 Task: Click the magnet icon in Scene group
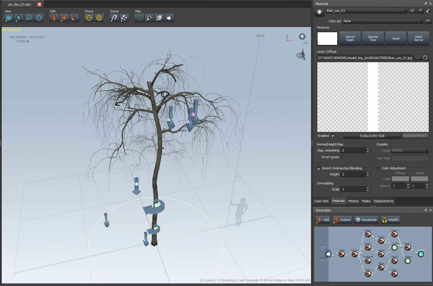click(114, 18)
